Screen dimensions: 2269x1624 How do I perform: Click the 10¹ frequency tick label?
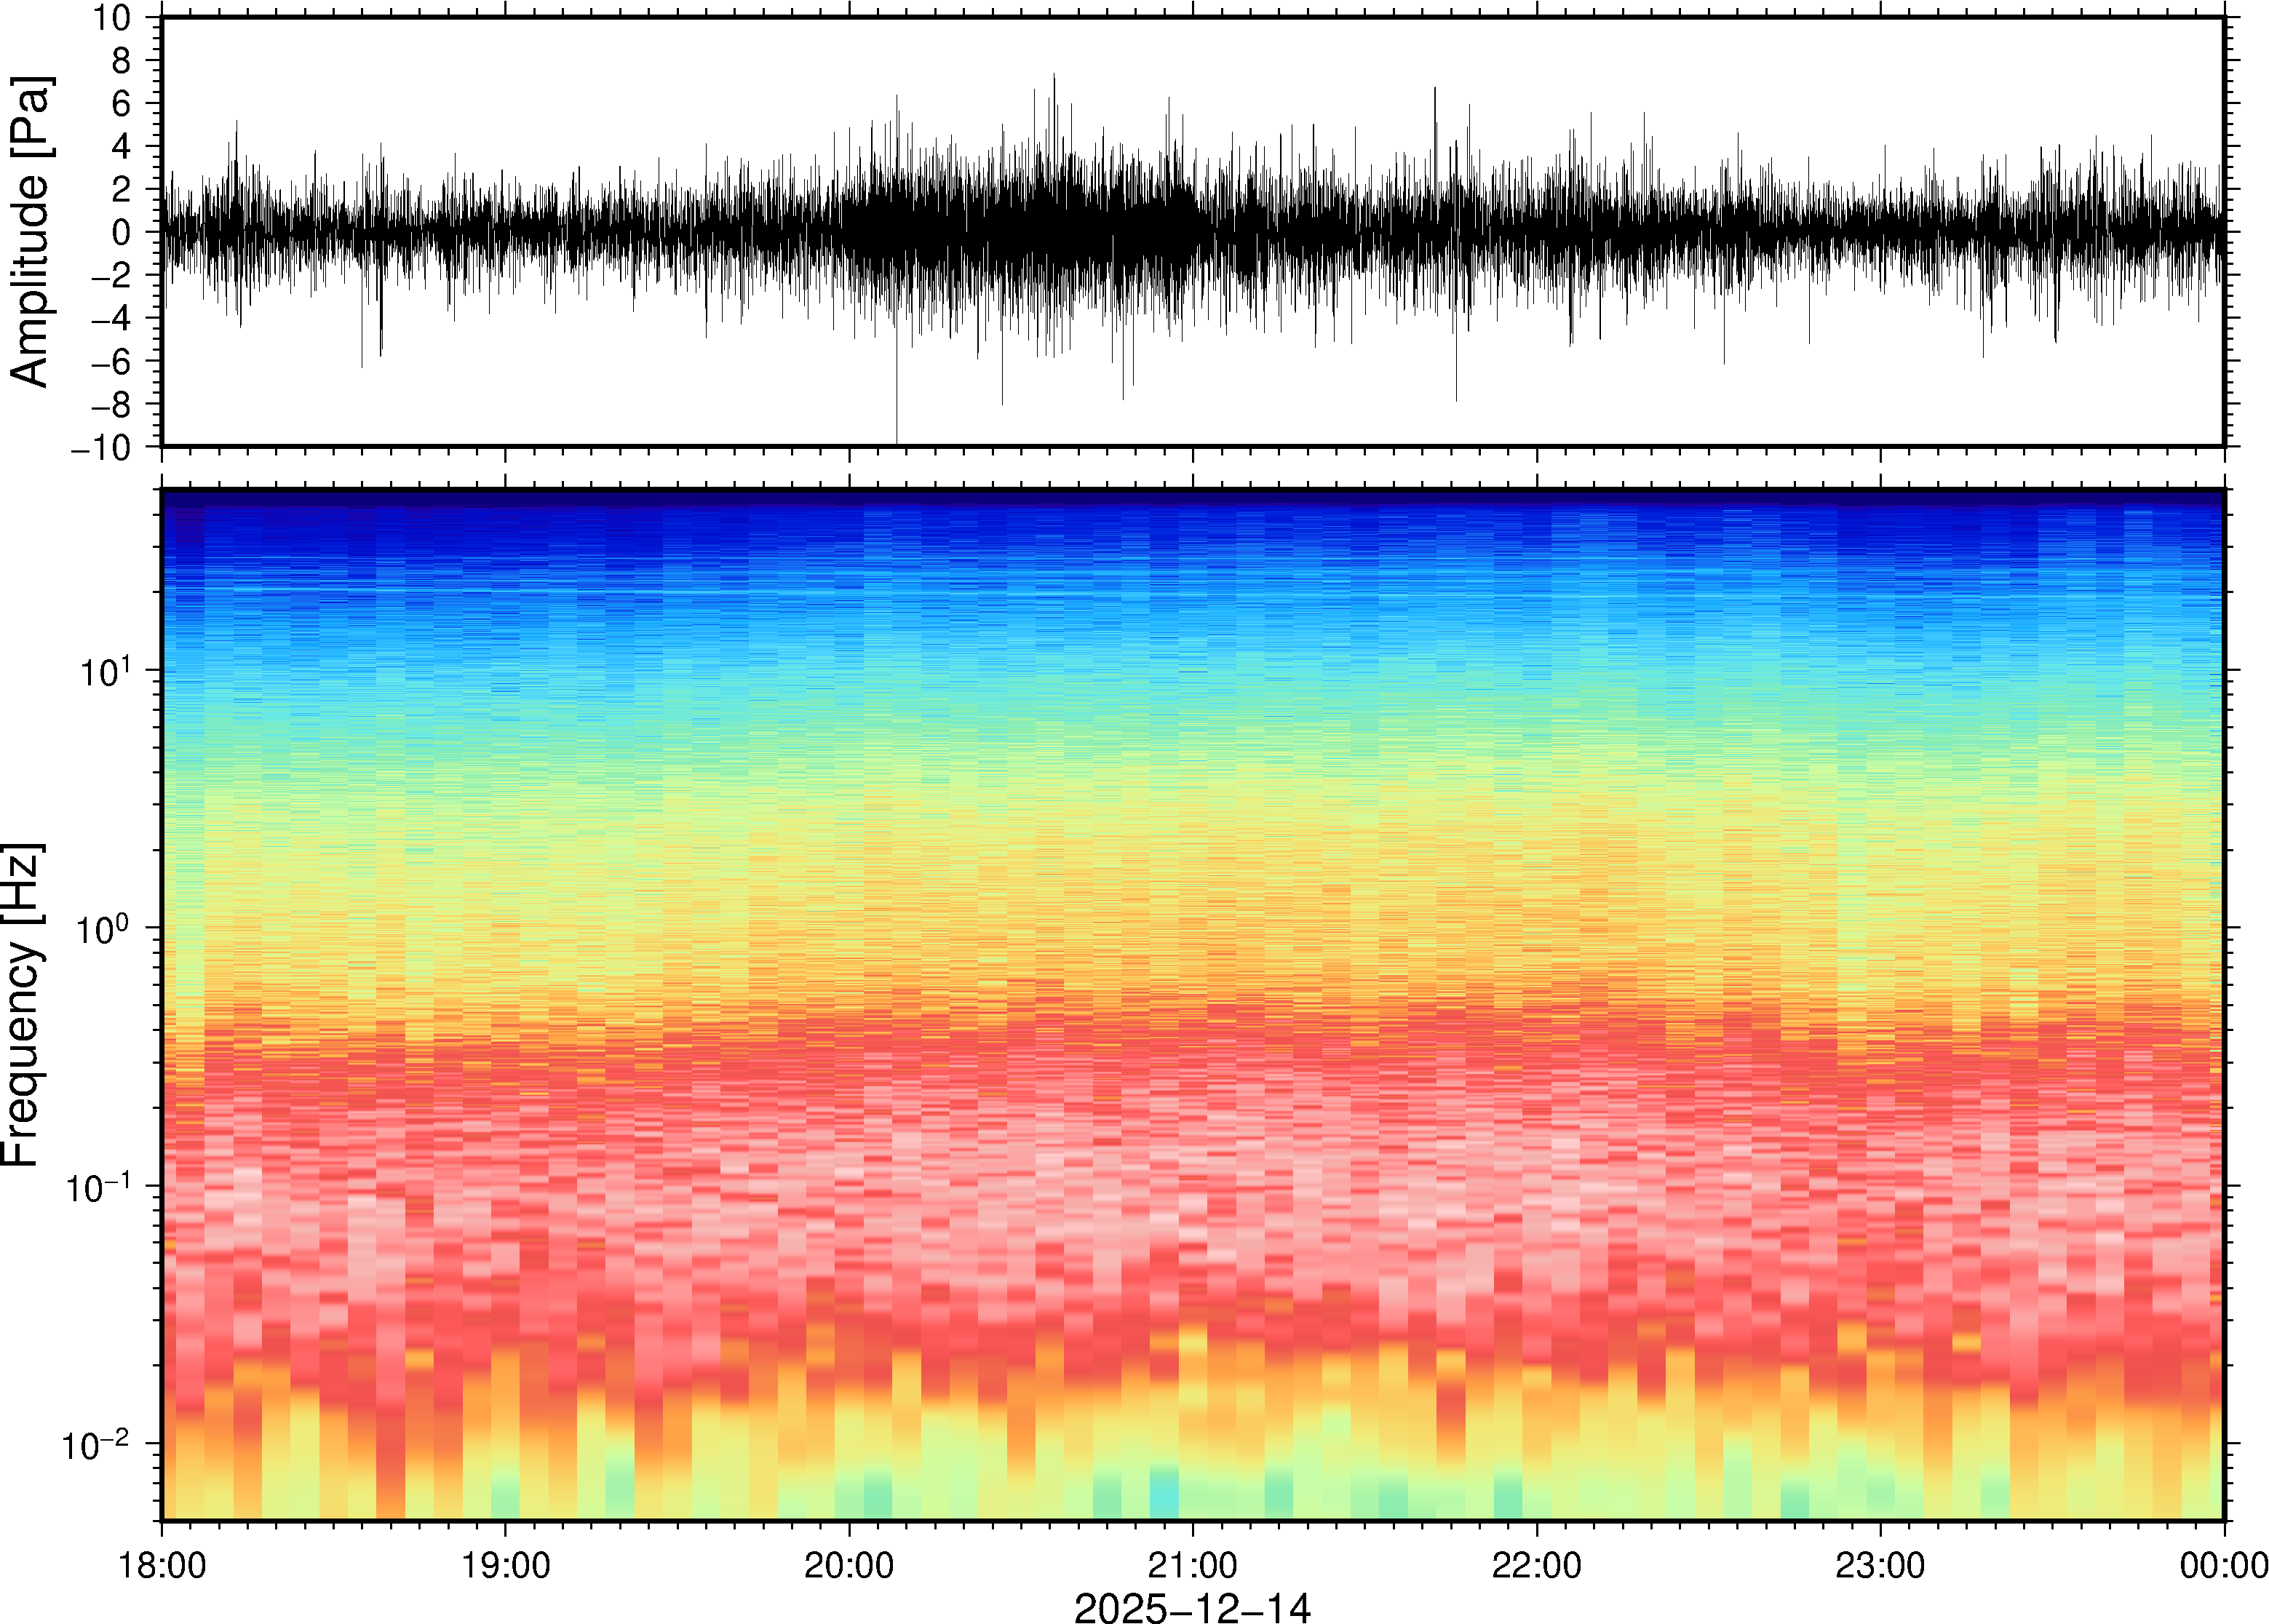(104, 671)
